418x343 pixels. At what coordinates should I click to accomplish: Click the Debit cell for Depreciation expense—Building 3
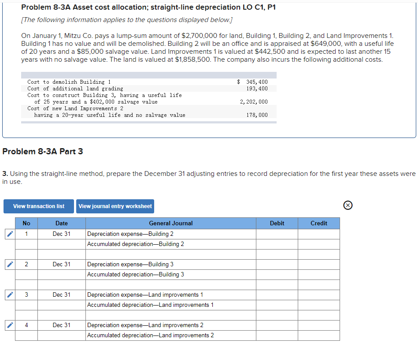(x=277, y=264)
